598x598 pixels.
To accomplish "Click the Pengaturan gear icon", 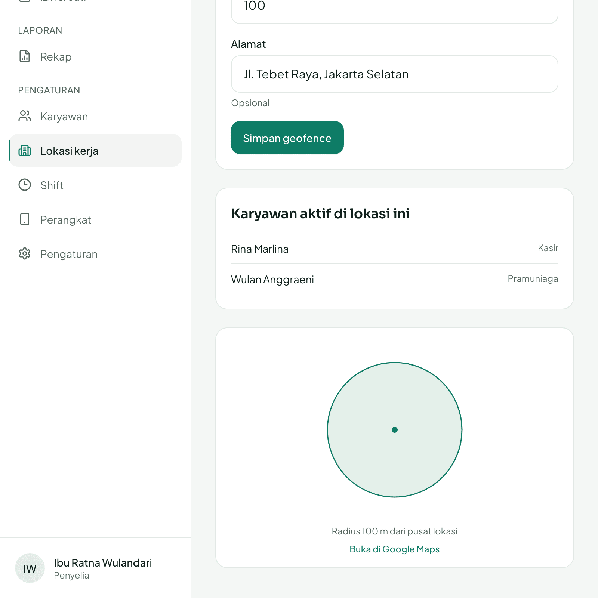I will [x=25, y=253].
